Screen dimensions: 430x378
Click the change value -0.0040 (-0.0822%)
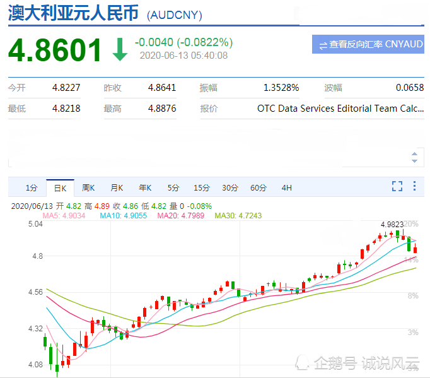click(183, 42)
